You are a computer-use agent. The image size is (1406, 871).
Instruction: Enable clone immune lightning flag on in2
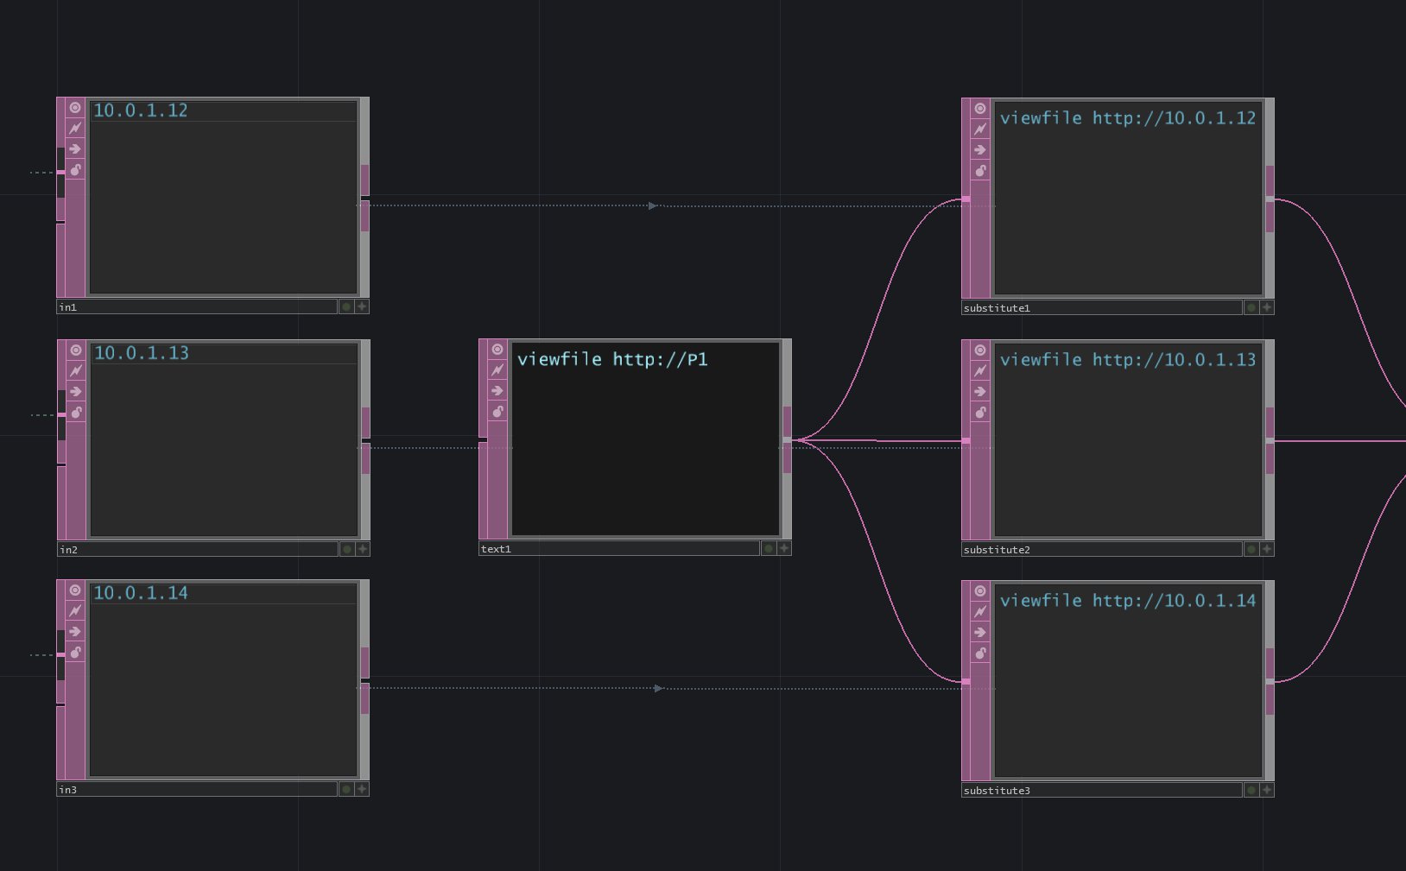tap(76, 371)
